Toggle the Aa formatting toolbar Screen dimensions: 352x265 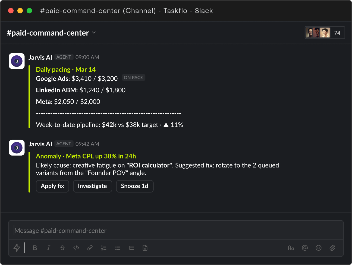tap(291, 248)
